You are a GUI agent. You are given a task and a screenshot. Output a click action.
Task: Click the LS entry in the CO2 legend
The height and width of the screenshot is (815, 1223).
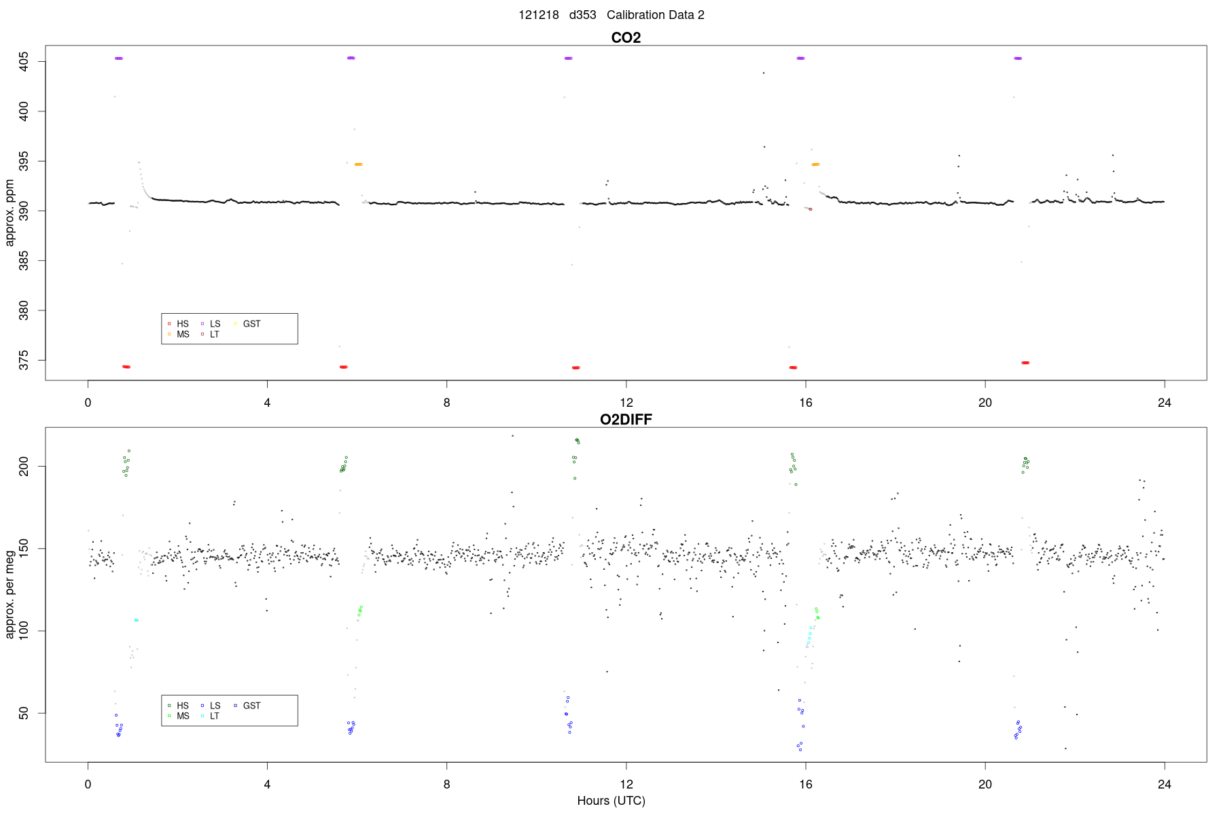(211, 324)
